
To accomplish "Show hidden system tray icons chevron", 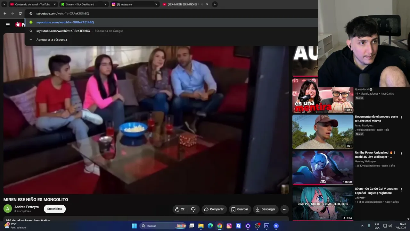I will (x=362, y=226).
